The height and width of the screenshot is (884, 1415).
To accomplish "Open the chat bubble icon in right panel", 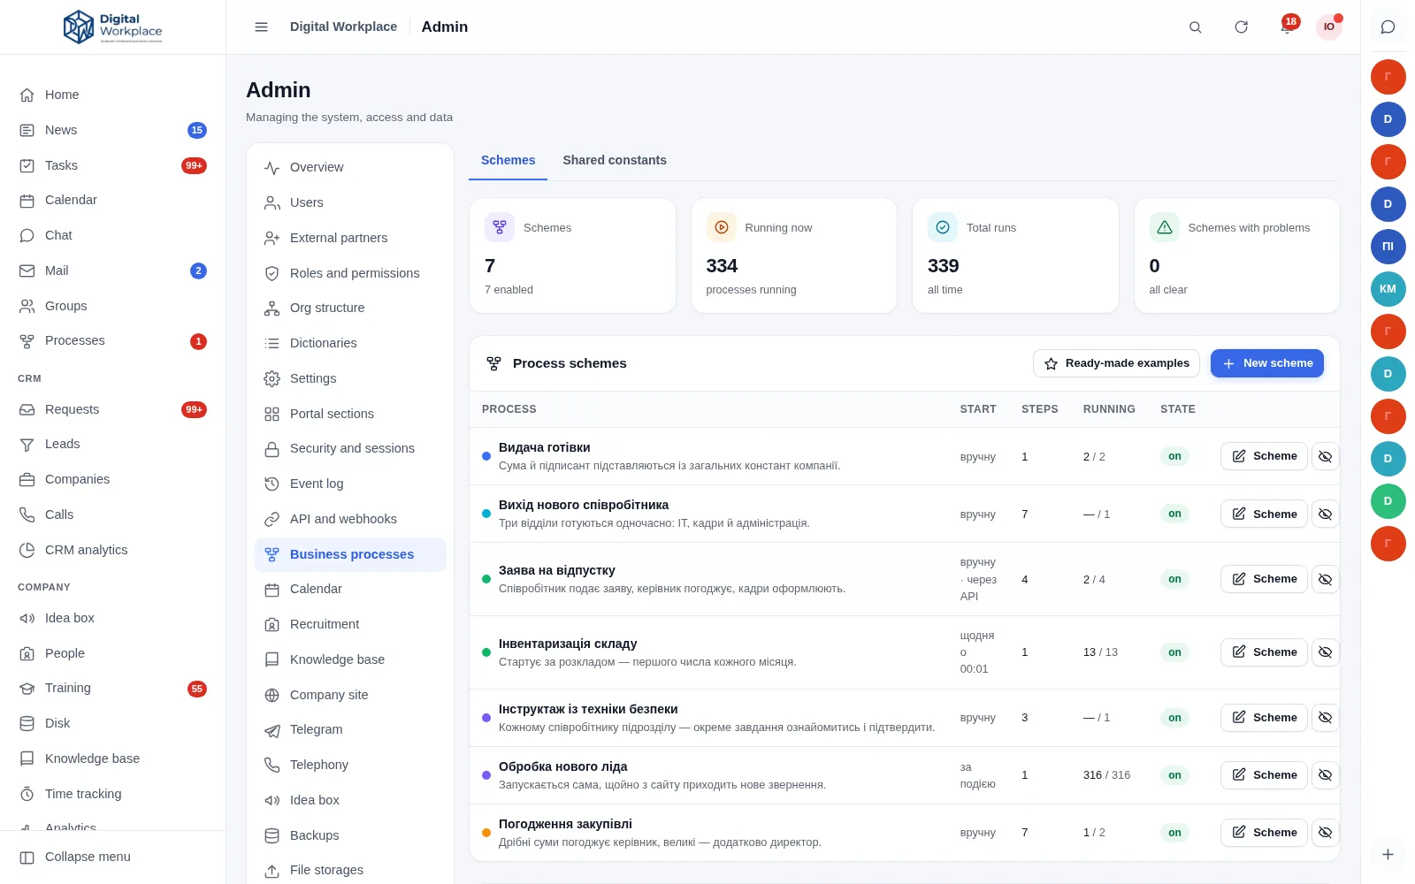I will click(1388, 27).
